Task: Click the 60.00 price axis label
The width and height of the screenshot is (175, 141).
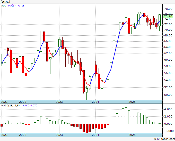Action: (x=168, y=60)
